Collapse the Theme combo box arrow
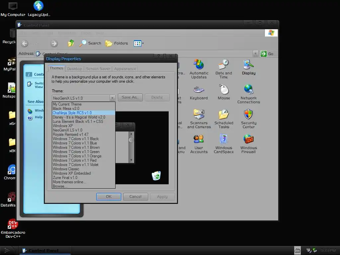This screenshot has height=255, width=340. pyautogui.click(x=112, y=98)
